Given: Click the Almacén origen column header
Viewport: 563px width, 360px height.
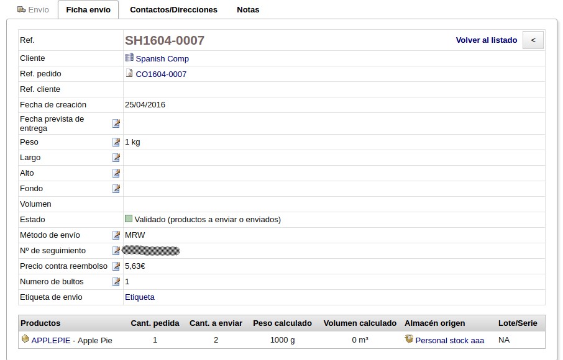Looking at the screenshot, I should click(x=435, y=323).
